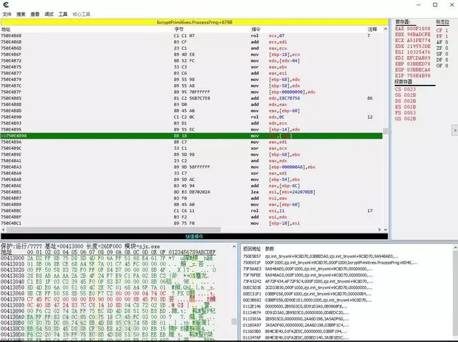
Task: Select the add edx,E8C7B756 instruction row
Action: (x=191, y=98)
